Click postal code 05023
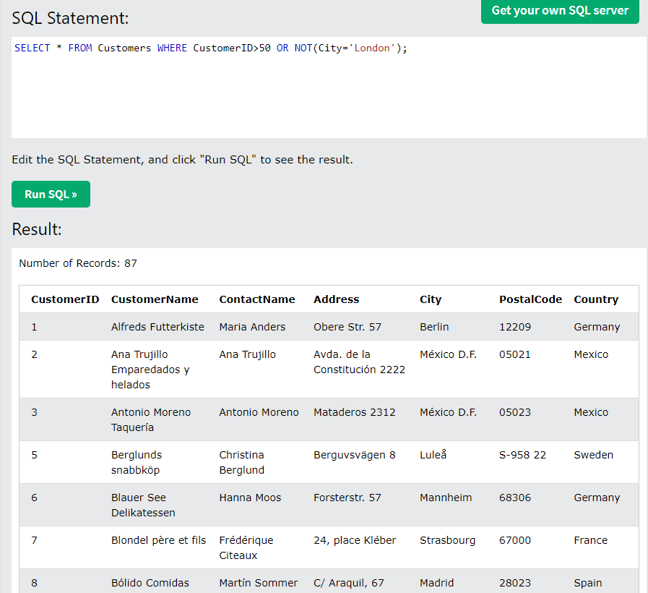648x593 pixels. click(x=515, y=412)
